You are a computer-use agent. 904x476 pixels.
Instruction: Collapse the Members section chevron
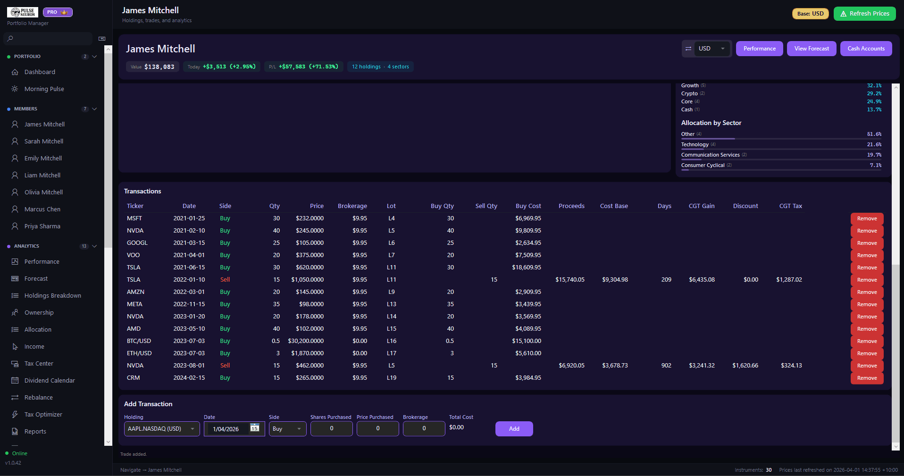pos(95,109)
